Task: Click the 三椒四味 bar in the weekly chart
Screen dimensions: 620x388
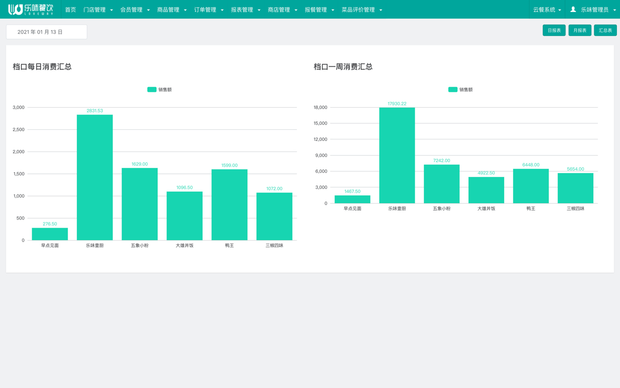Action: (575, 188)
